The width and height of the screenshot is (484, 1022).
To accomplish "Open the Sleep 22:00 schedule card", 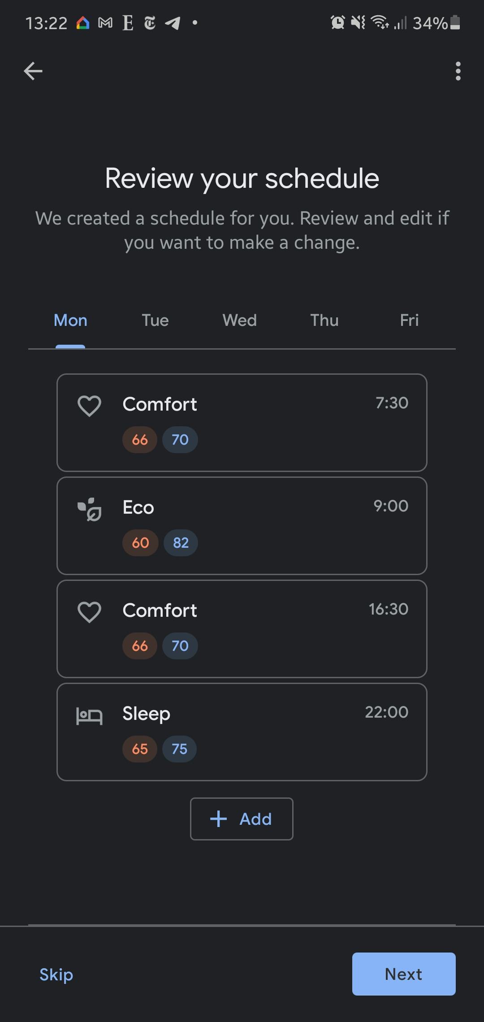I will [269, 732].
